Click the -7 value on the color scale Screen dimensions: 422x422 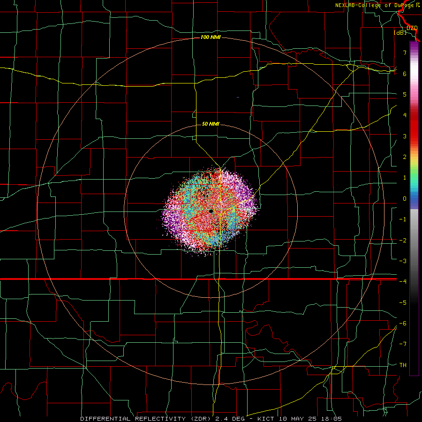(403, 344)
